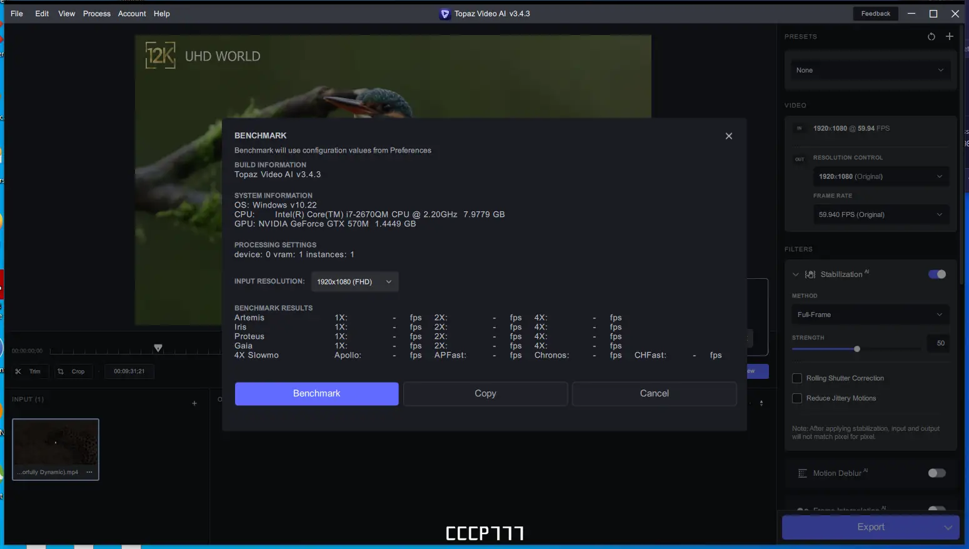Screen dimensions: 969x549
Task: Maximize the Topaz Video AI window
Action: click(x=933, y=14)
